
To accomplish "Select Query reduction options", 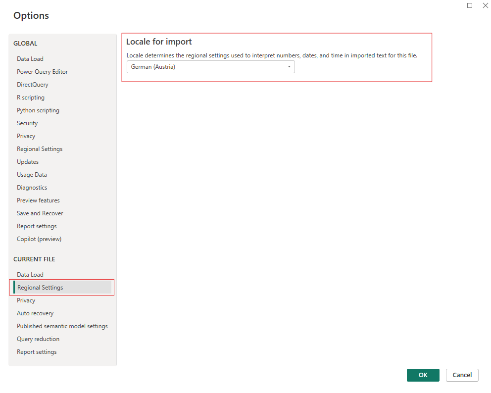I will coord(38,339).
